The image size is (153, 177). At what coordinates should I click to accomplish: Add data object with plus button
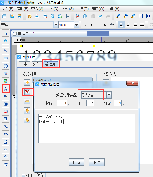(27, 82)
